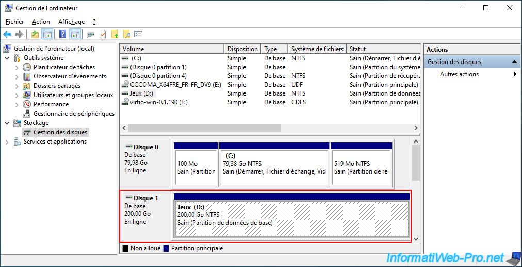Expand Services et applications node
This screenshot has width=522, height=267.
[x=7, y=142]
